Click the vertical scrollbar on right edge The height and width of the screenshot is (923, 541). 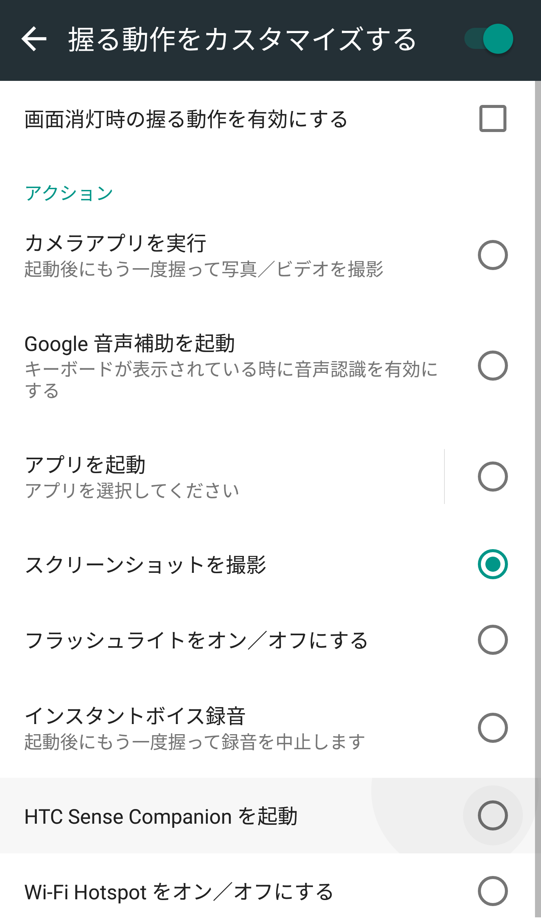pos(538,489)
